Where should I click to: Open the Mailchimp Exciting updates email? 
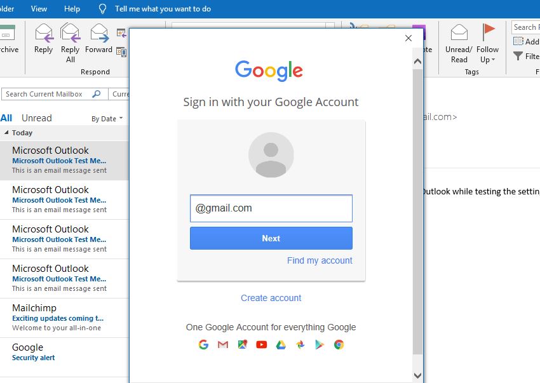[64, 318]
